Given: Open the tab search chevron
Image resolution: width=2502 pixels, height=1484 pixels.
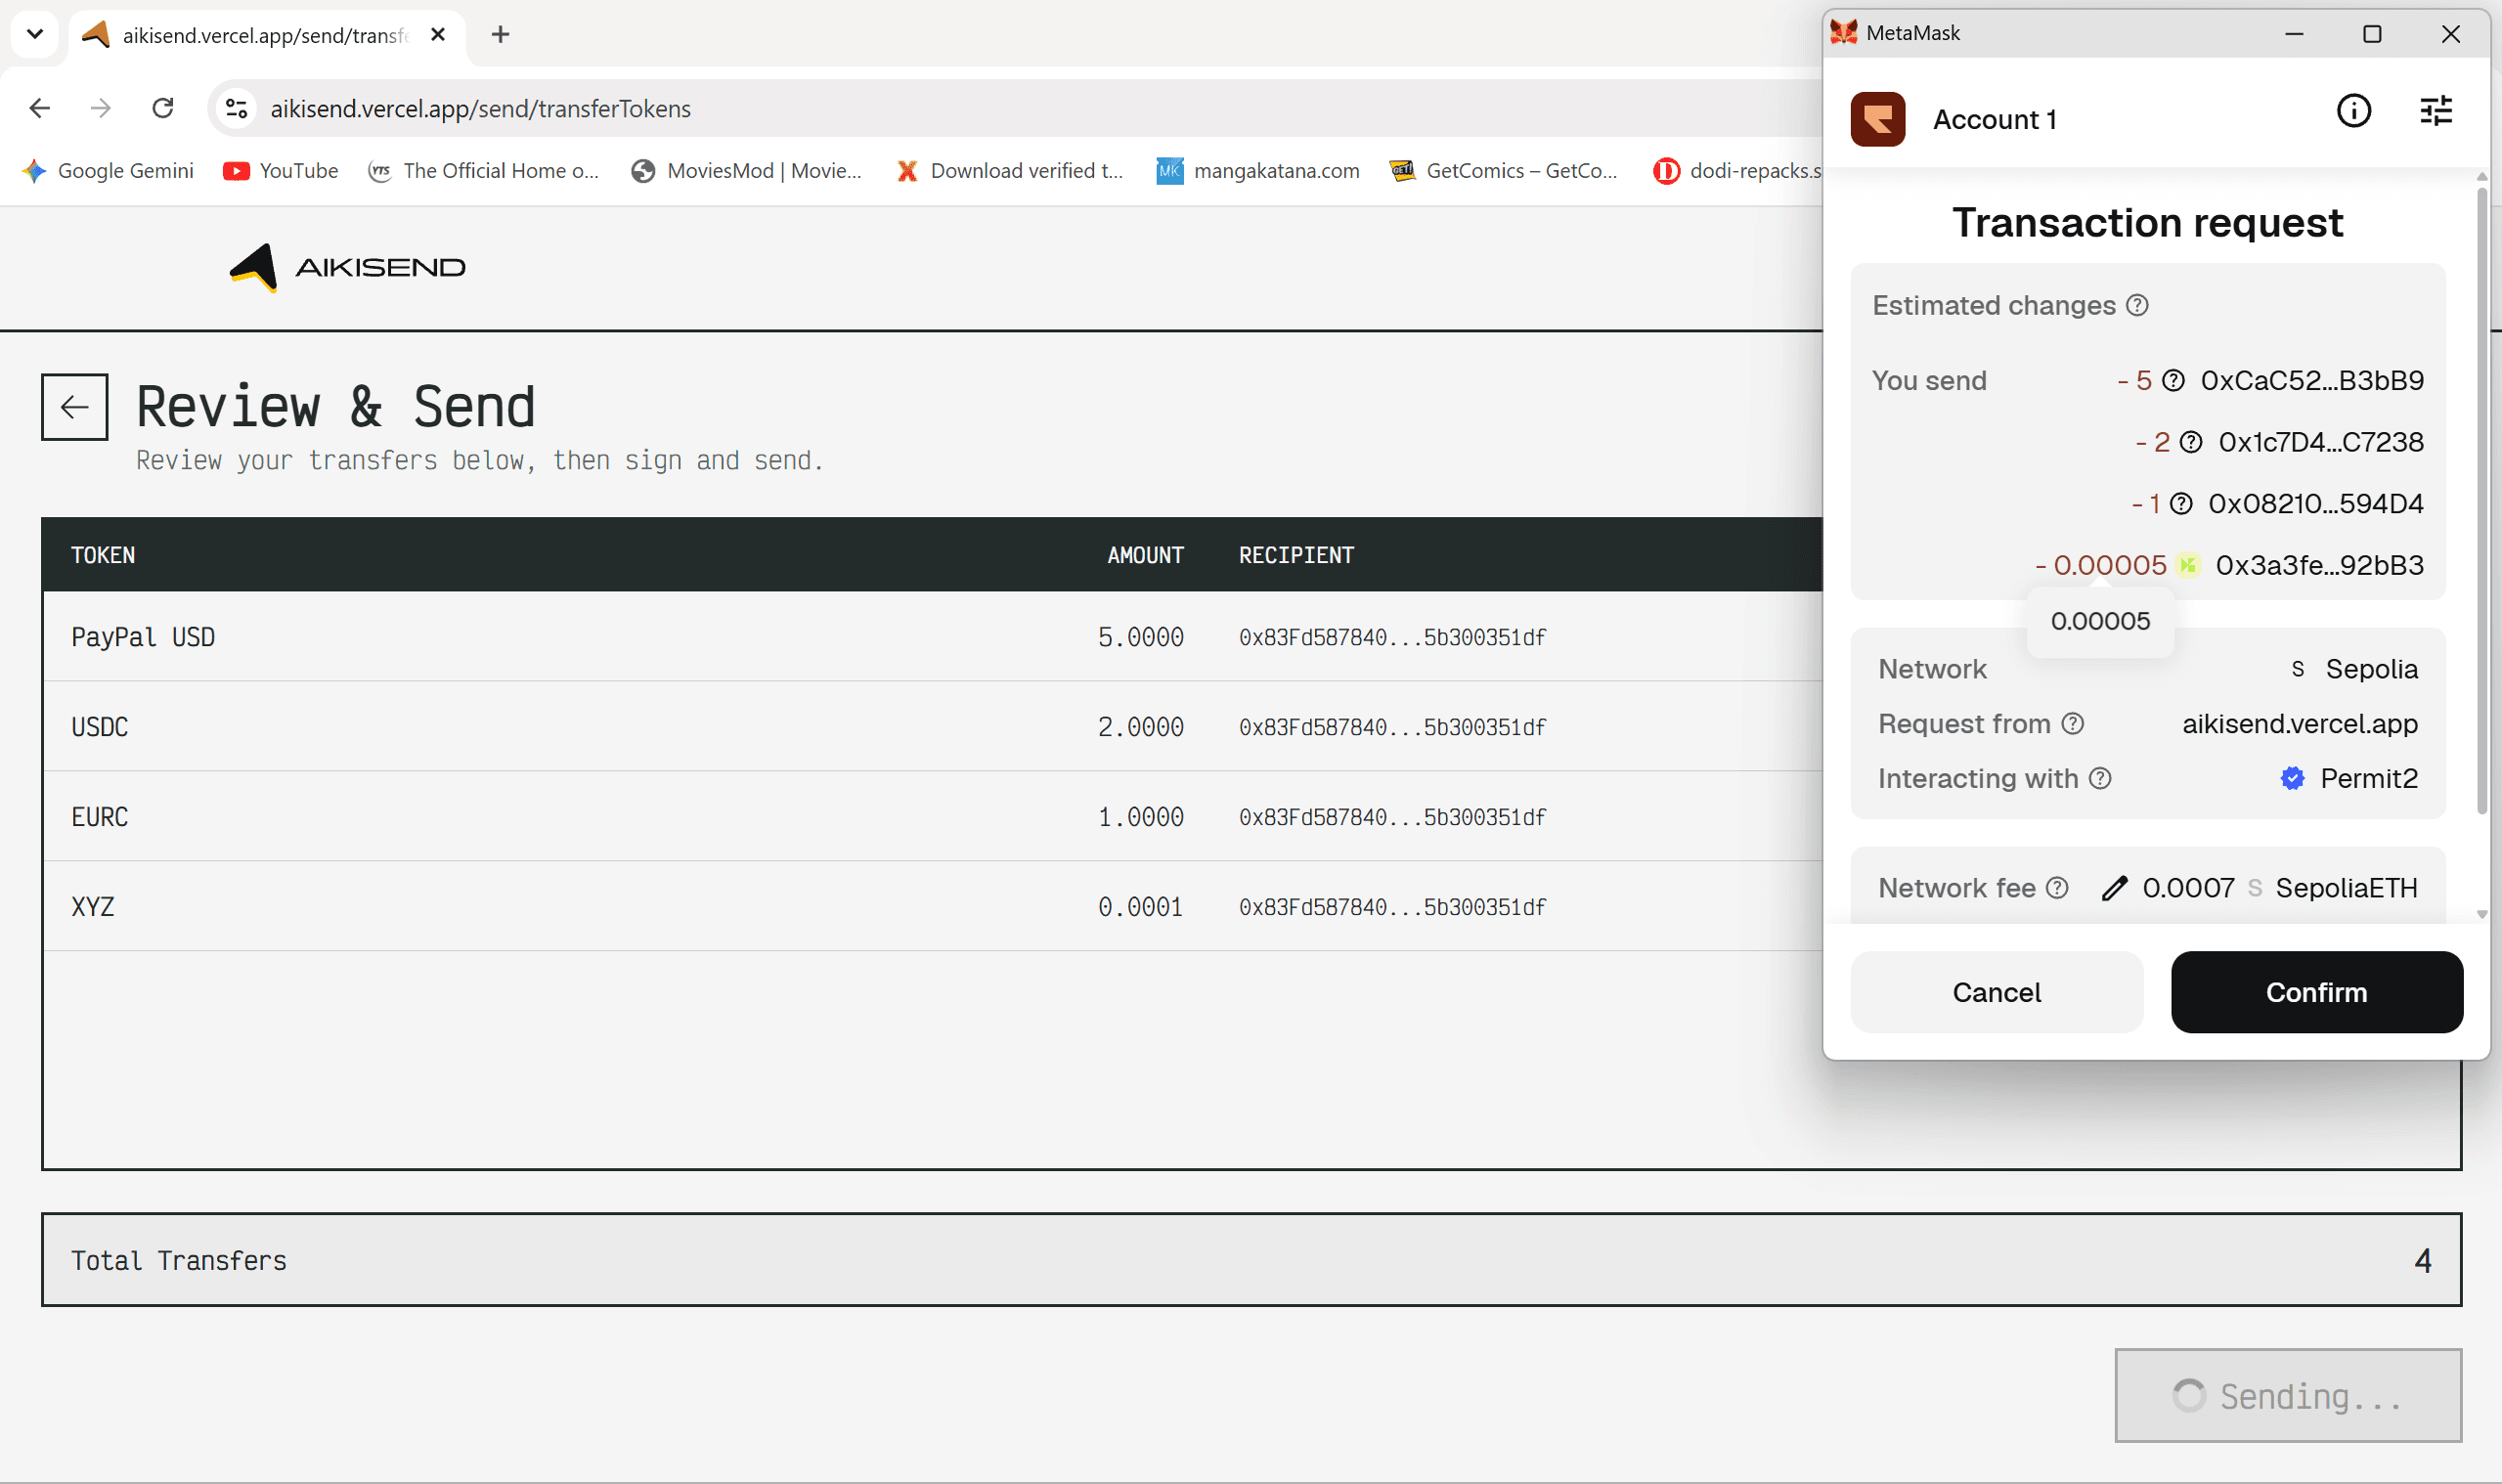Looking at the screenshot, I should [35, 34].
